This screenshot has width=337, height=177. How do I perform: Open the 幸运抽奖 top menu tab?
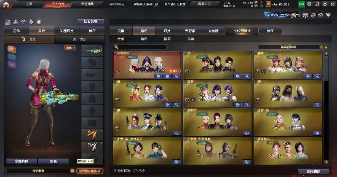87,4
